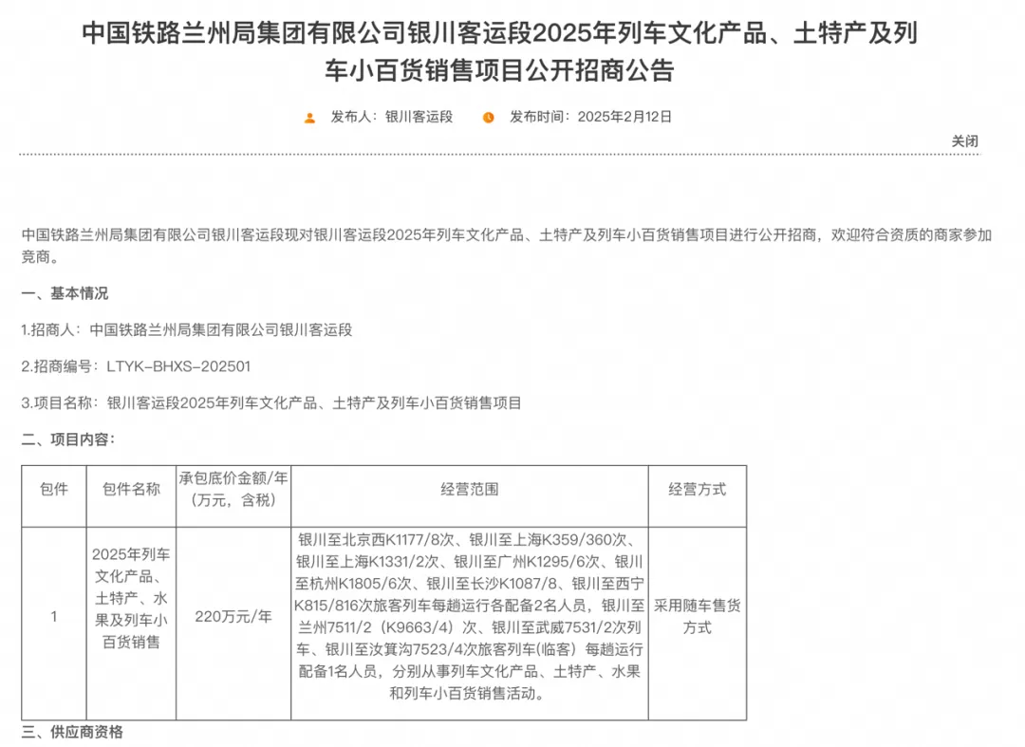Click the heading 一、基本情况
Screen dimensions: 1025x747
click(65, 293)
